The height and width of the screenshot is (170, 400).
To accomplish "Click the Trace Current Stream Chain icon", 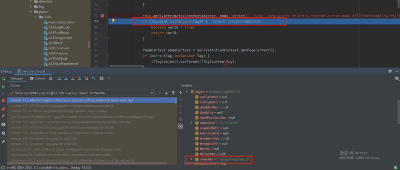I will [109, 79].
